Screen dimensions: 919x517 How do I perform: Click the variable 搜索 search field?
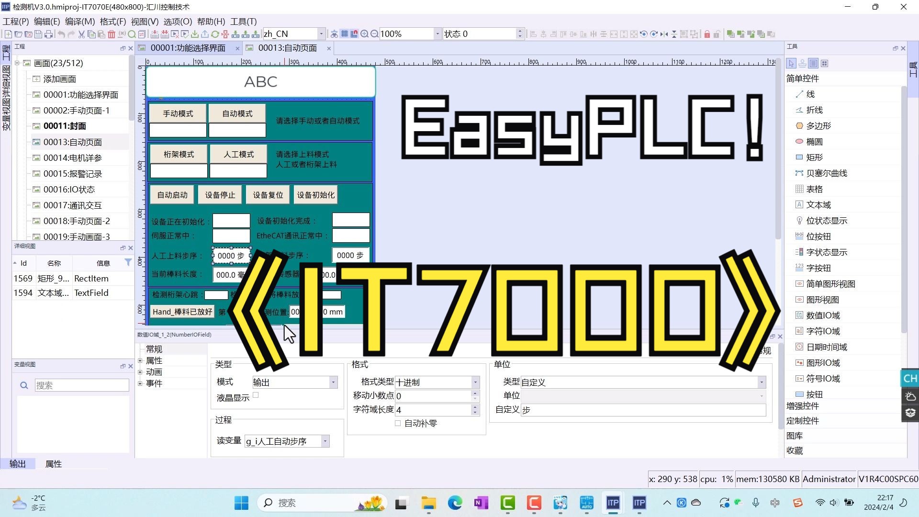[x=82, y=385]
